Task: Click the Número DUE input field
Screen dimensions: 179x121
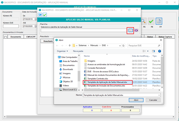Action: point(11,26)
